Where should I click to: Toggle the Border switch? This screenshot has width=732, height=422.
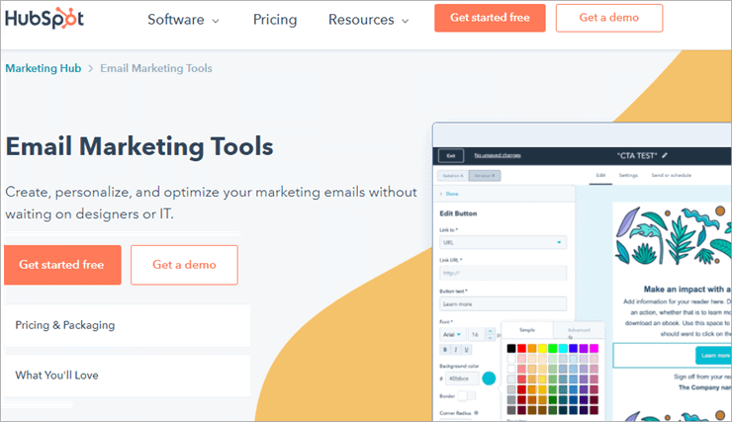click(466, 396)
